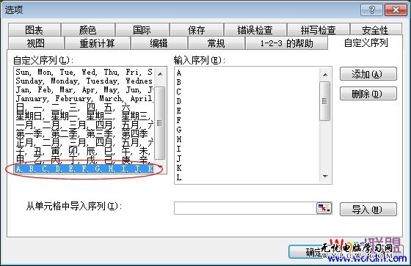
Task: Open the 错误检查 tab
Action: click(255, 30)
